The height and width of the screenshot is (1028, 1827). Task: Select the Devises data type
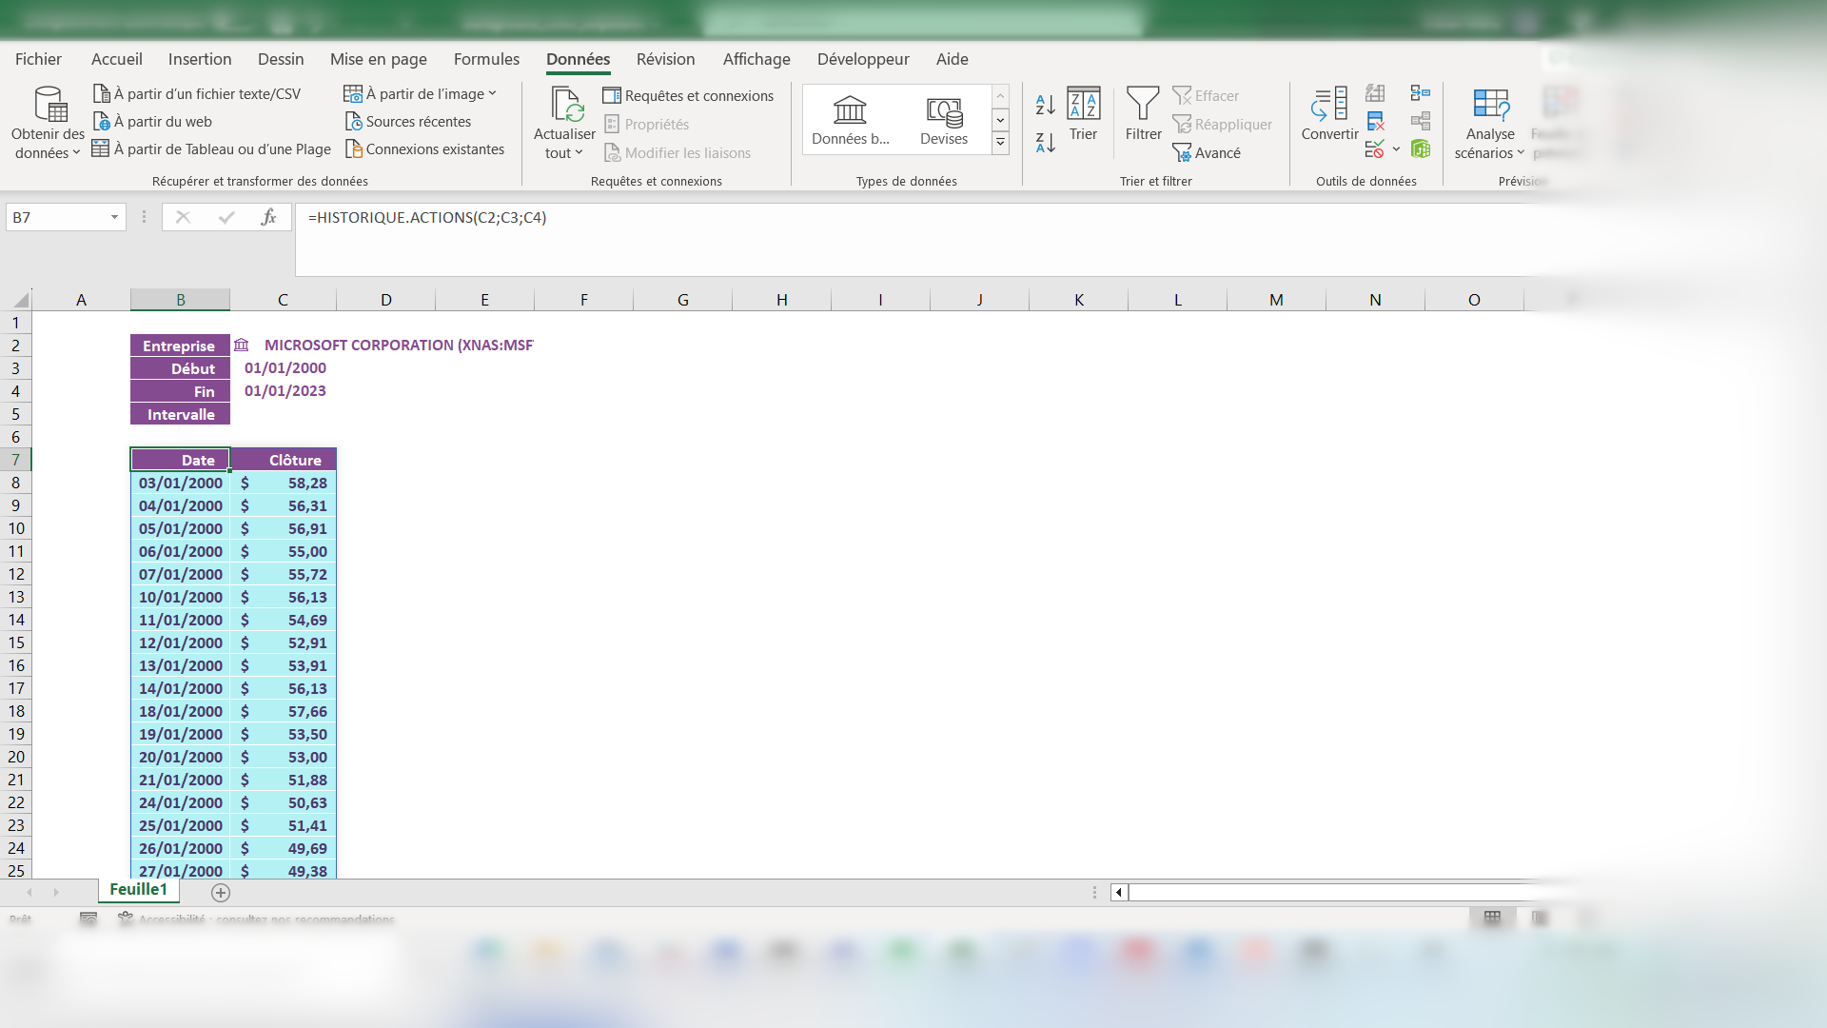coord(944,119)
